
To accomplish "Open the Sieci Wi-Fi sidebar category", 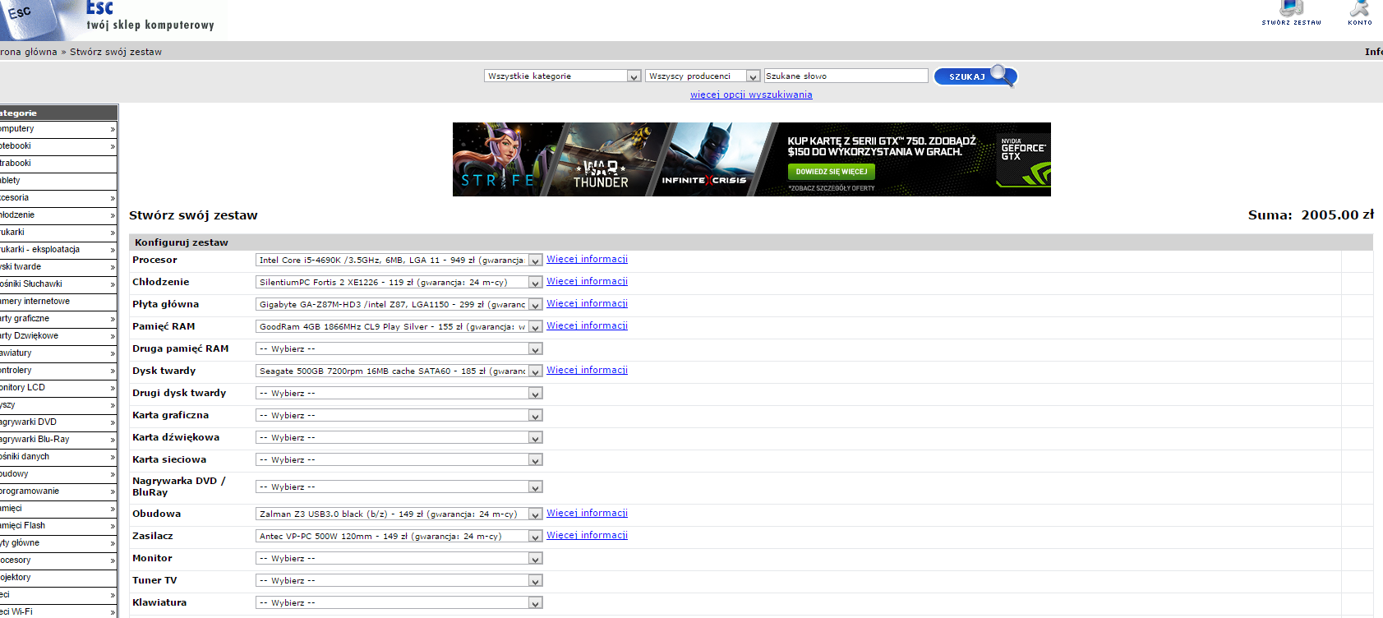I will click(x=58, y=612).
